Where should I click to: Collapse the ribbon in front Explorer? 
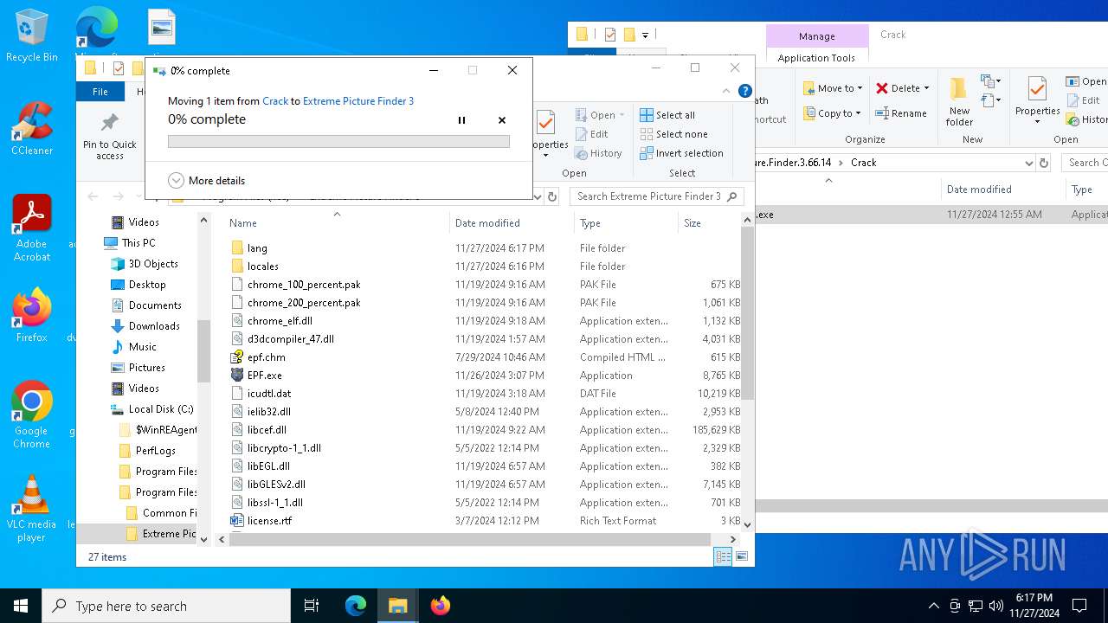coord(726,91)
